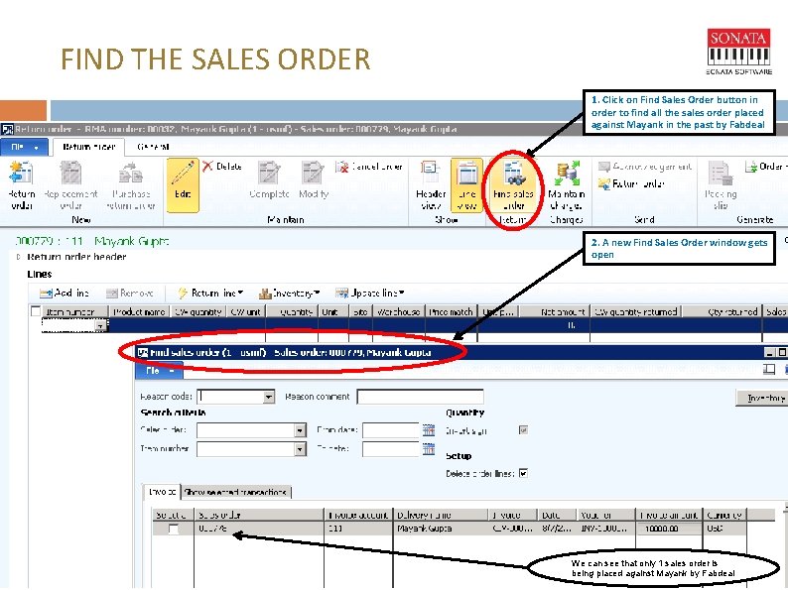Click the Purchase return order icon
Image resolution: width=788 pixels, height=590 pixels.
click(131, 173)
